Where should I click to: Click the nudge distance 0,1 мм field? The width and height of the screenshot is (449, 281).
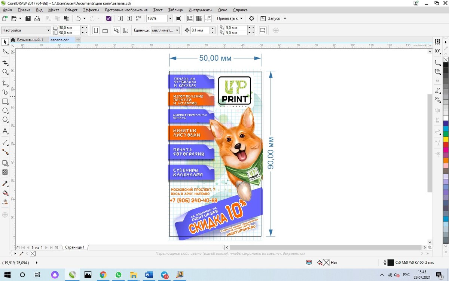[x=200, y=30]
